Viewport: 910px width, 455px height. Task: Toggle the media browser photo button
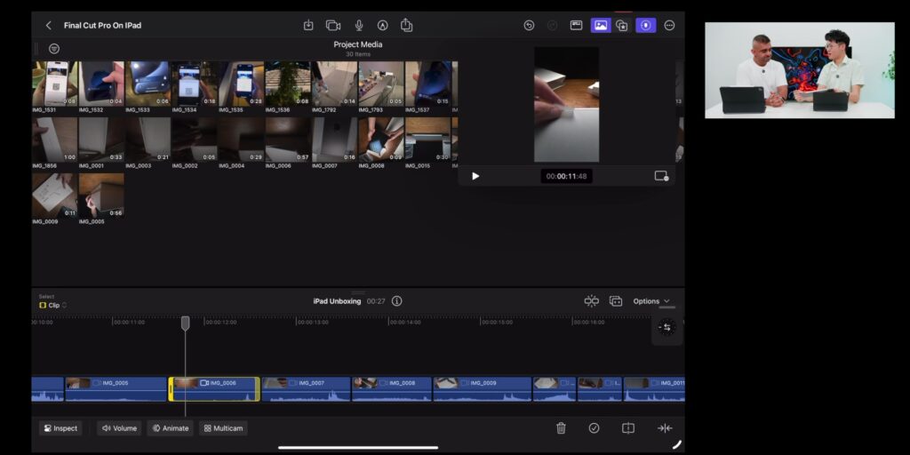pyautogui.click(x=601, y=25)
